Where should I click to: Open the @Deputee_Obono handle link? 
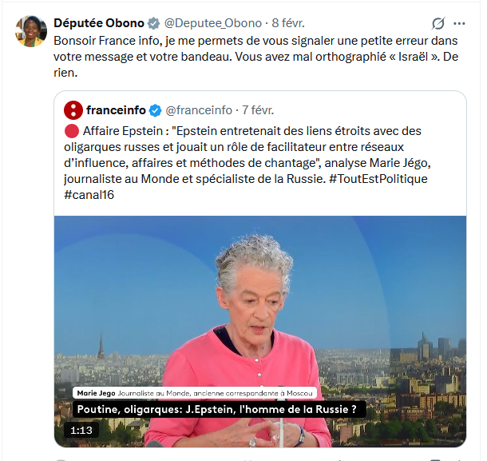212,23
